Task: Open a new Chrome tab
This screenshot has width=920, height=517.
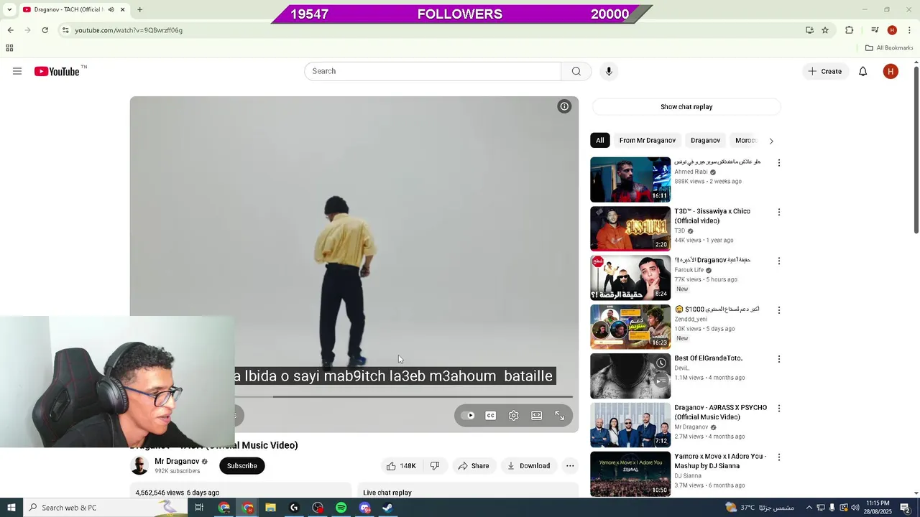Action: (139, 10)
